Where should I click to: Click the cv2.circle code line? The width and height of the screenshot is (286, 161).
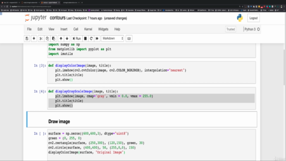point(92,148)
